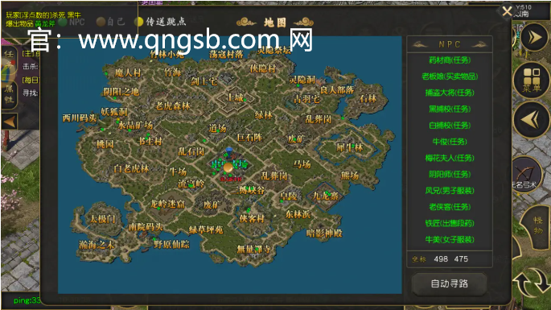The height and width of the screenshot is (310, 551).
Task: Click the 自动寻路 auto-pathfinding button
Action: coord(449,283)
